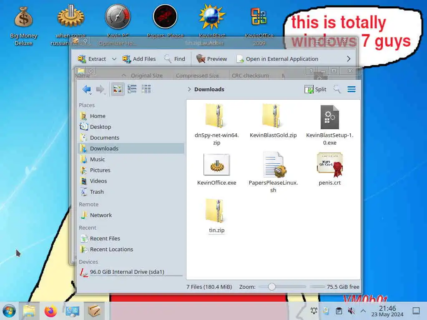
Task: Open Desktop in Places panel
Action: (x=131, y=127)
